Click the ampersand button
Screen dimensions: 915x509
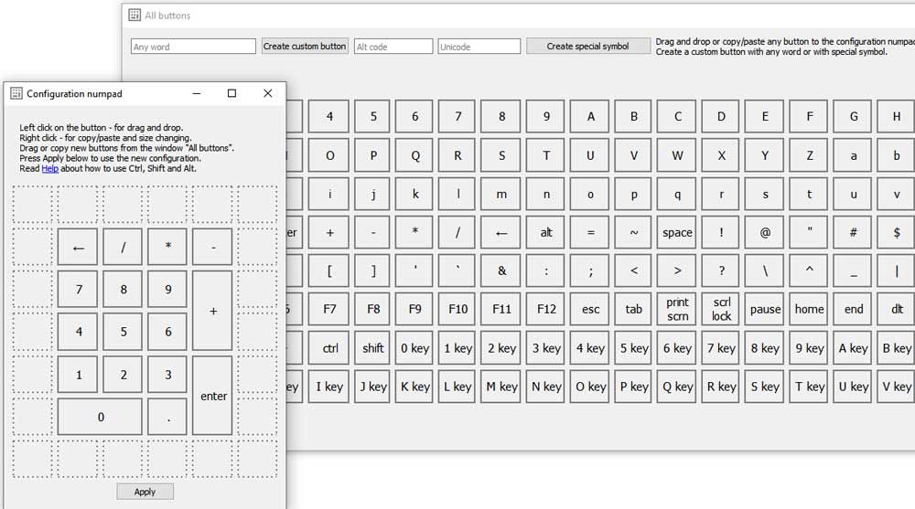[x=501, y=271]
